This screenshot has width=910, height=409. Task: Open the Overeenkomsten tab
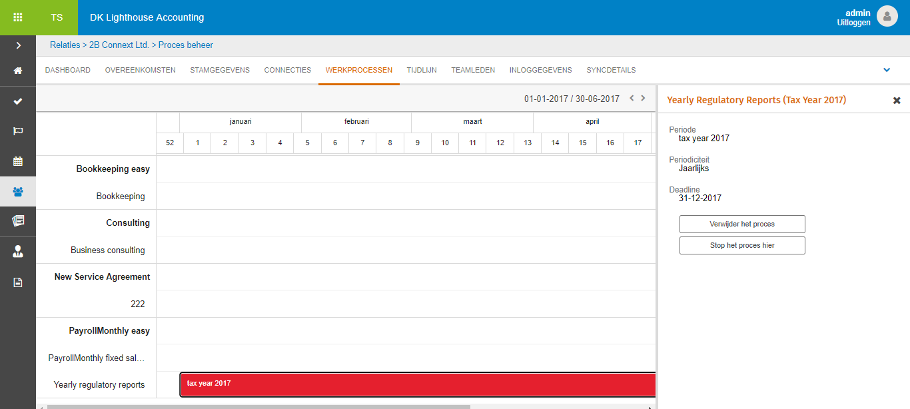point(140,70)
